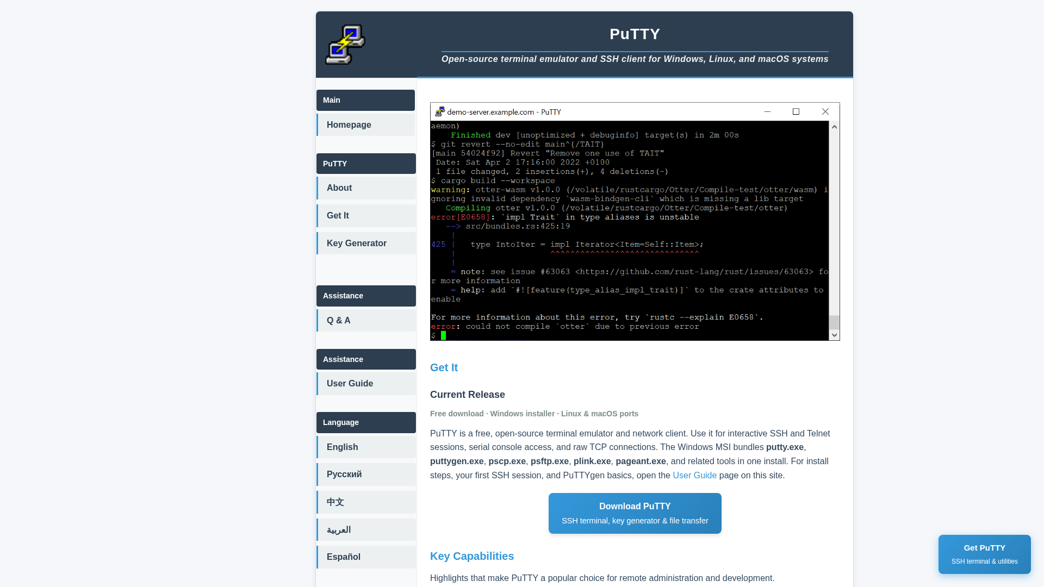
Task: Click the Key Capabilities heading
Action: tap(472, 557)
